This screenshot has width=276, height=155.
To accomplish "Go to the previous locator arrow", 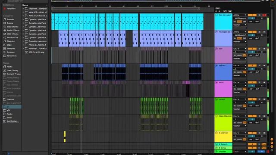I will (x=216, y=11).
